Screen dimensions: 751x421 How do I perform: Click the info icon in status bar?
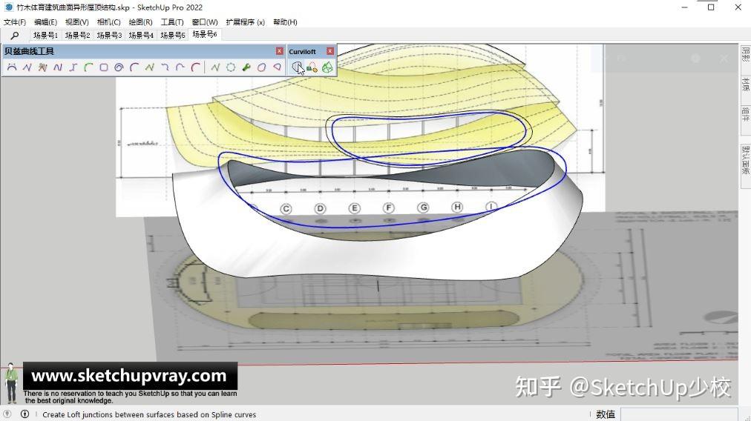pos(25,414)
